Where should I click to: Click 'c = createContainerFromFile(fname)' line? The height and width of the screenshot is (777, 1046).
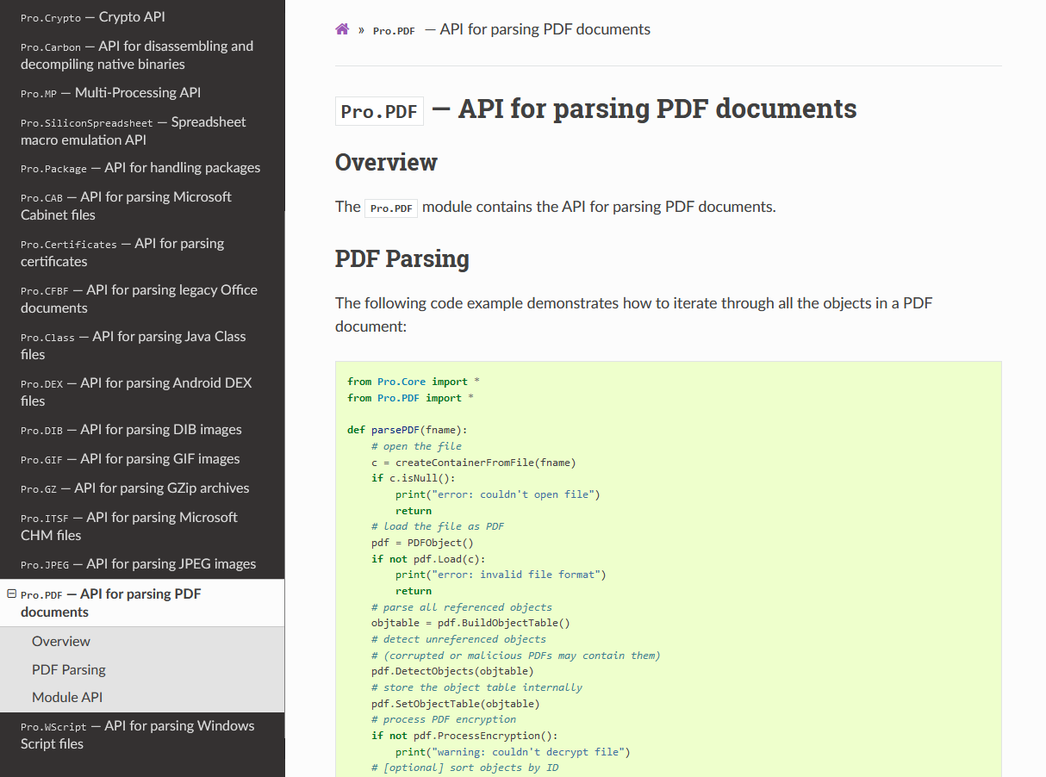(x=474, y=463)
